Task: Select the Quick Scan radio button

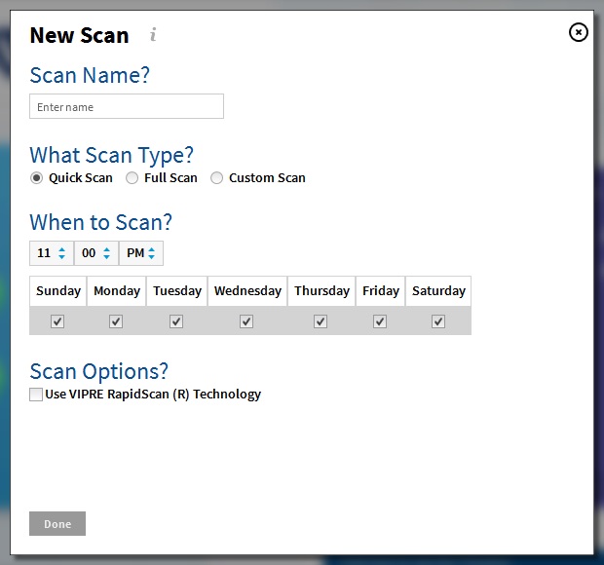Action: pos(37,178)
